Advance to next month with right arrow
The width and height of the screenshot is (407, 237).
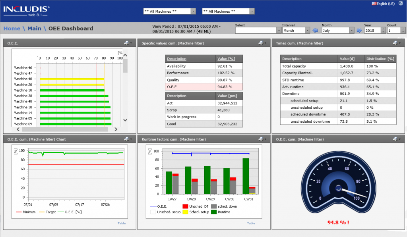pyautogui.click(x=359, y=31)
